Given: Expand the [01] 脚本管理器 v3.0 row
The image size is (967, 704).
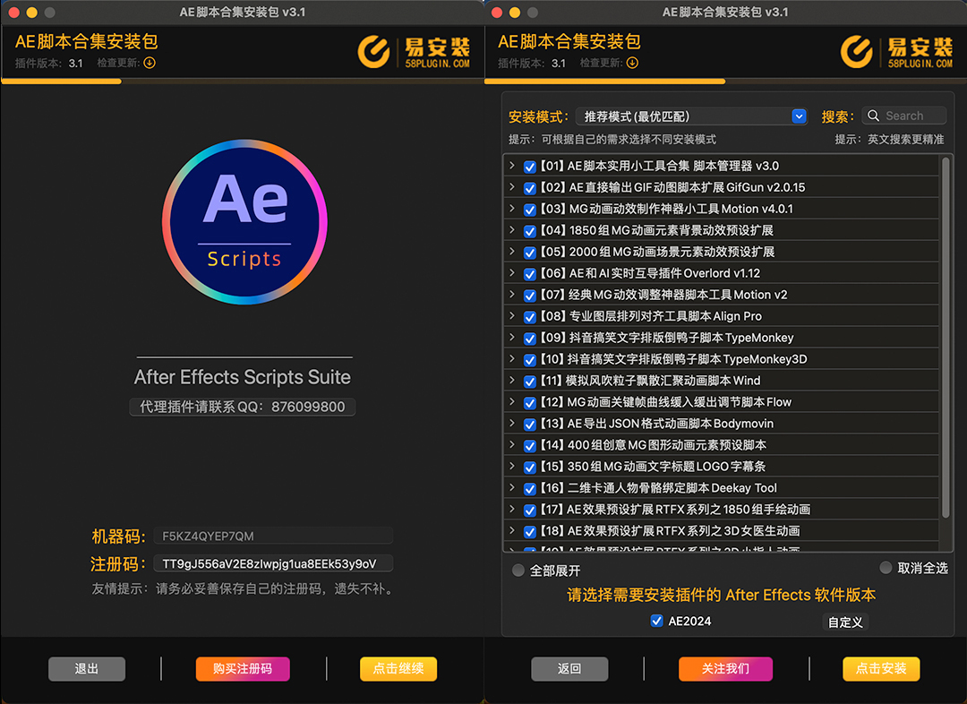Looking at the screenshot, I should 512,166.
